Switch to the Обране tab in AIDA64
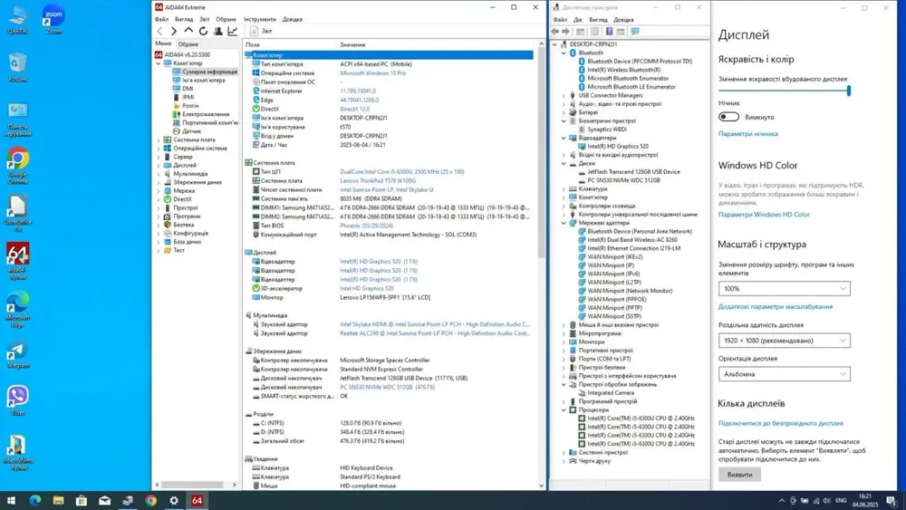906x510 pixels. pyautogui.click(x=188, y=43)
